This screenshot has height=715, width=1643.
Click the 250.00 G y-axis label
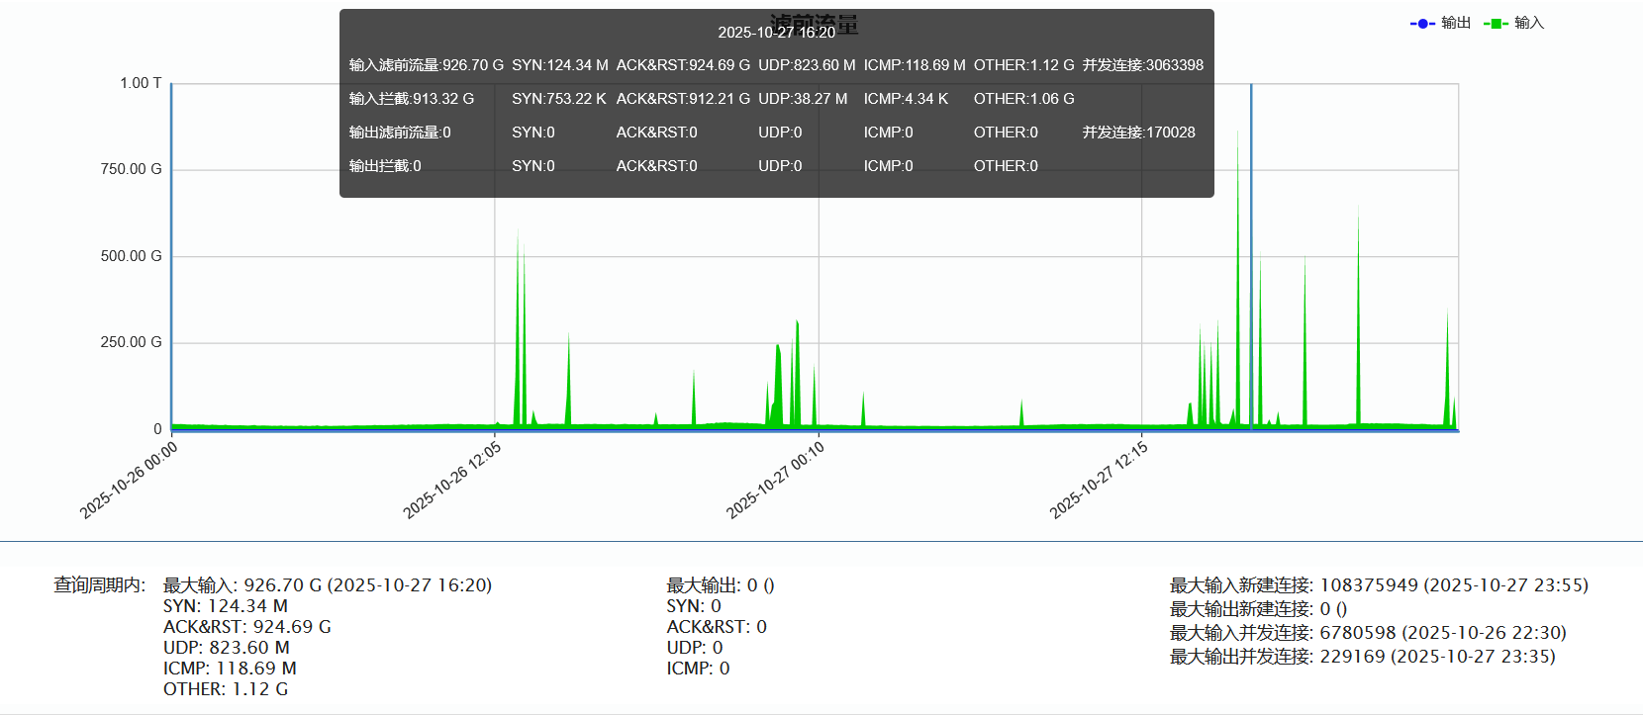tap(131, 342)
